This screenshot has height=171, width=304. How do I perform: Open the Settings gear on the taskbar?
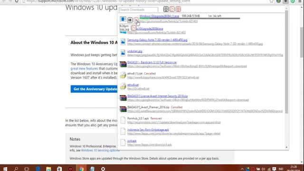103,169
